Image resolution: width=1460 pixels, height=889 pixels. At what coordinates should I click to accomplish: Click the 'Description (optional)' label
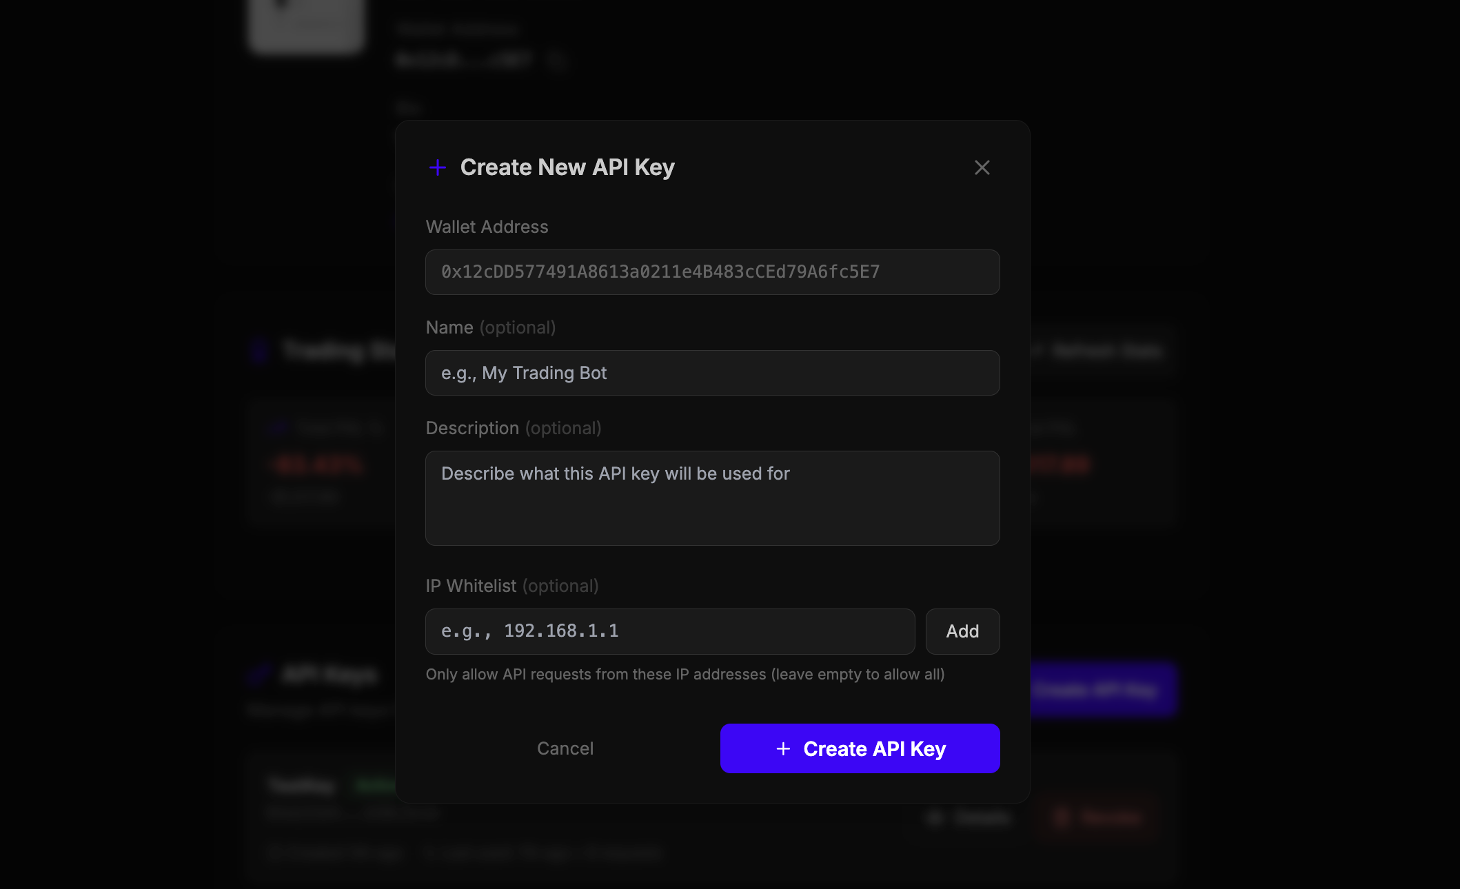click(513, 428)
